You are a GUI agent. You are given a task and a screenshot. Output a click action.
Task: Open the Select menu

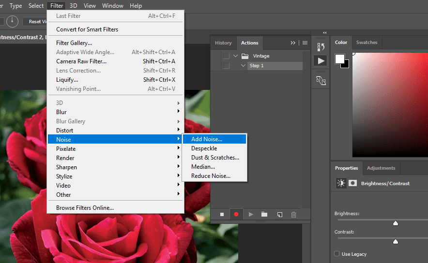(36, 6)
